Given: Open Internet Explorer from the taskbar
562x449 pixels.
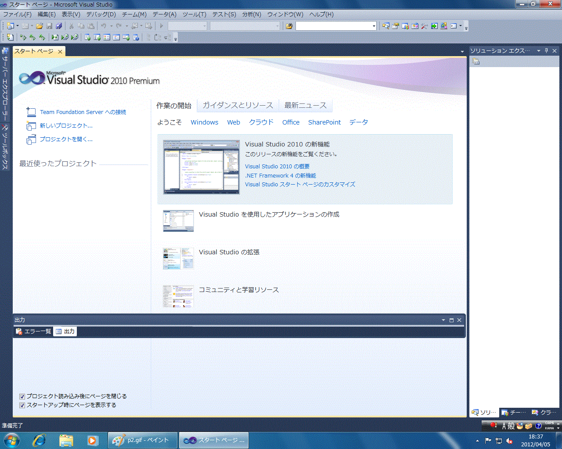Looking at the screenshot, I should [39, 440].
